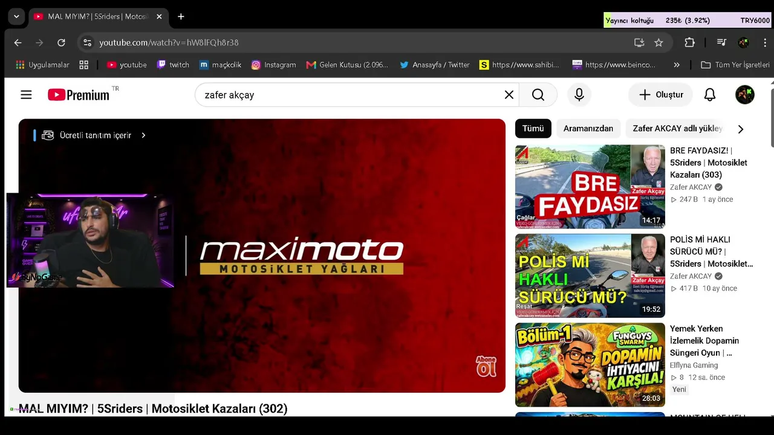Viewport: 774px width, 435px height.
Task: Open YouTube notifications bell
Action: tap(710, 95)
